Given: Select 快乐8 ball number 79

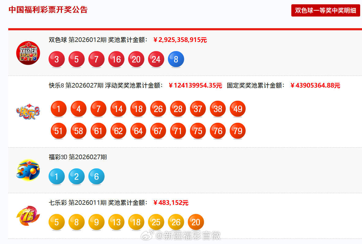Looking at the screenshot, I should pyautogui.click(x=237, y=131).
